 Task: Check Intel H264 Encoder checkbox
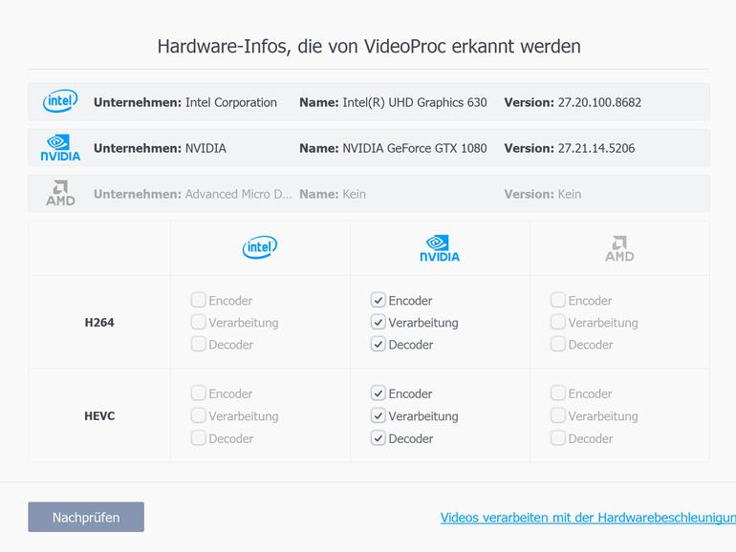coord(198,300)
